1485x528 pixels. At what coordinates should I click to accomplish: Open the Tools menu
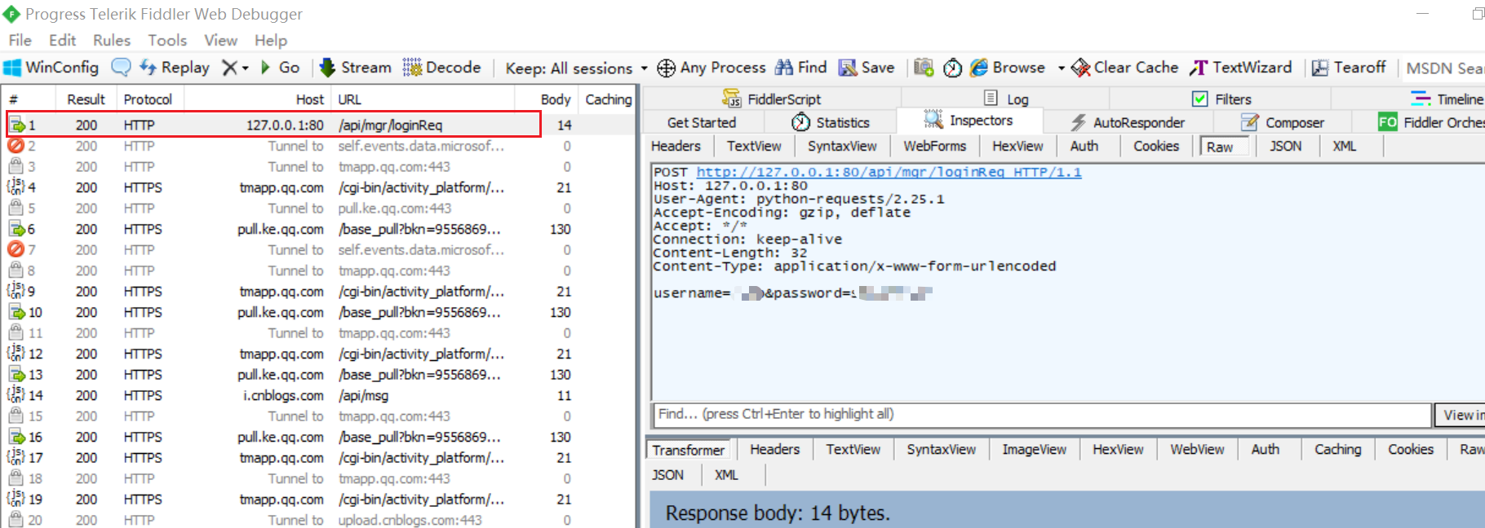click(167, 40)
